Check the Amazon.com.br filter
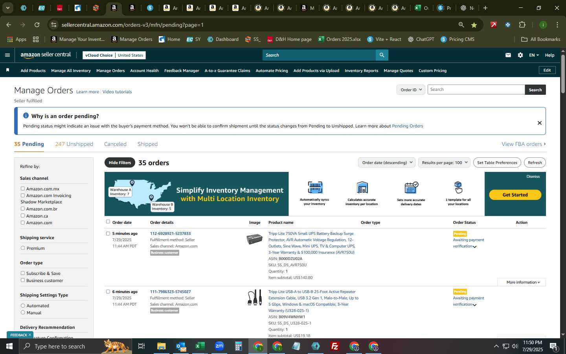This screenshot has width=566, height=354. click(23, 208)
